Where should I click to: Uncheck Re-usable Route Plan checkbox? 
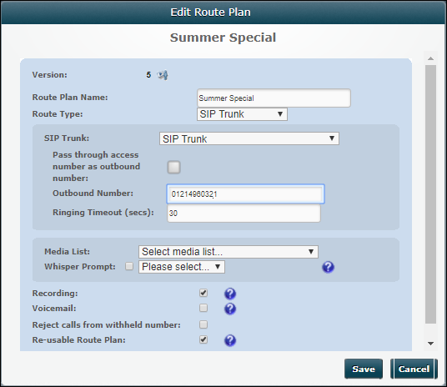[203, 339]
